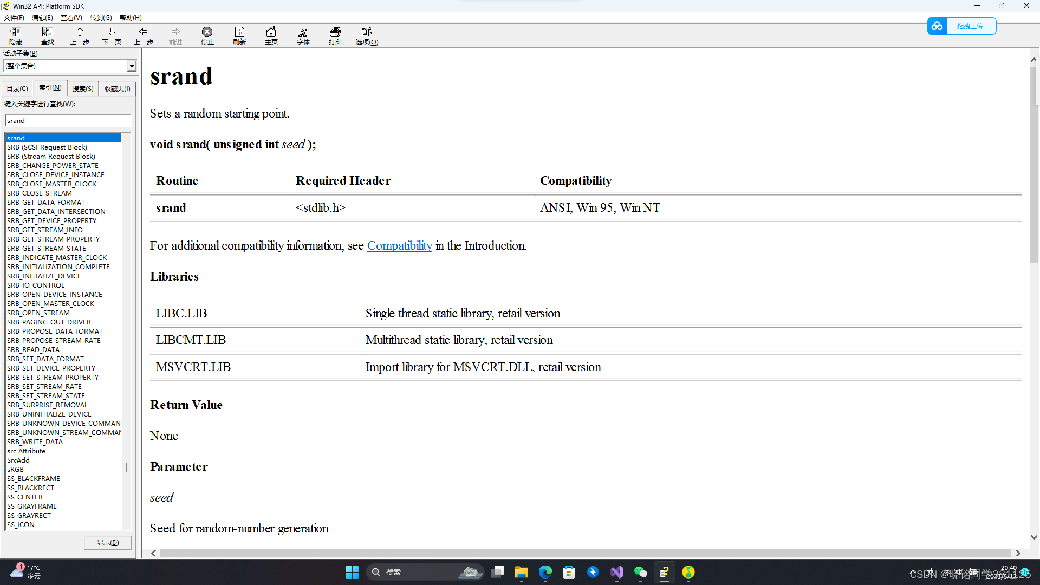Click the 隐藏 (Hide) toolbar icon
This screenshot has height=585, width=1040.
16,35
